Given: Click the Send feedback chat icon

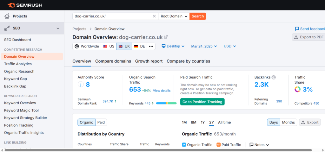Looking at the screenshot, I should click(x=297, y=29).
